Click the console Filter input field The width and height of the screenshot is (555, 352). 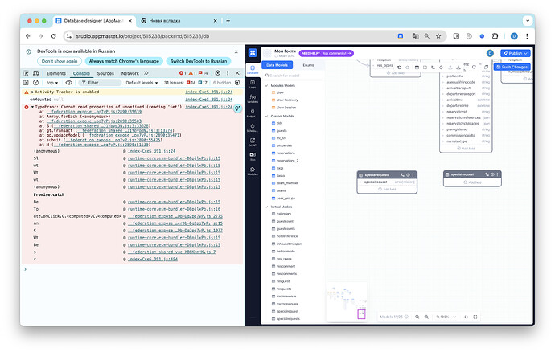tap(100, 83)
